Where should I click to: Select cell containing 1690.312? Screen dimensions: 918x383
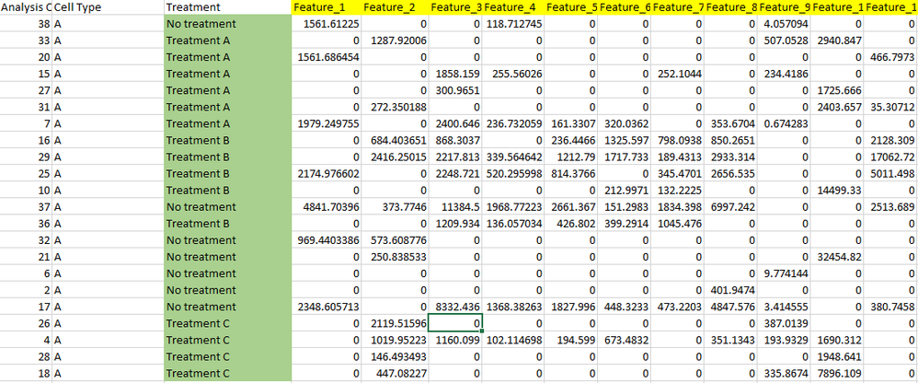click(838, 341)
